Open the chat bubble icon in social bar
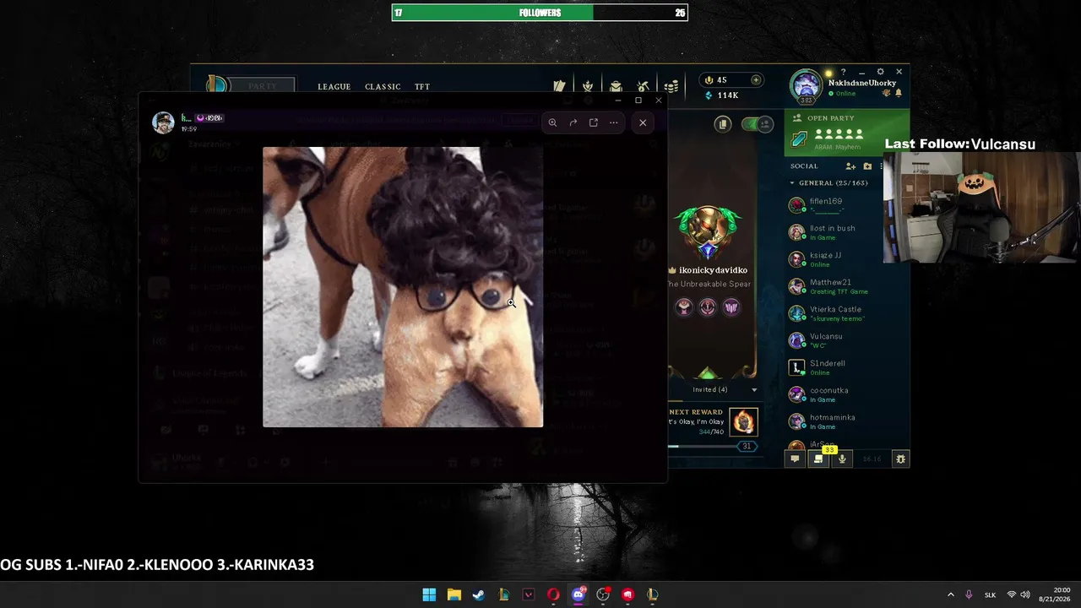The image size is (1081, 608). click(795, 459)
